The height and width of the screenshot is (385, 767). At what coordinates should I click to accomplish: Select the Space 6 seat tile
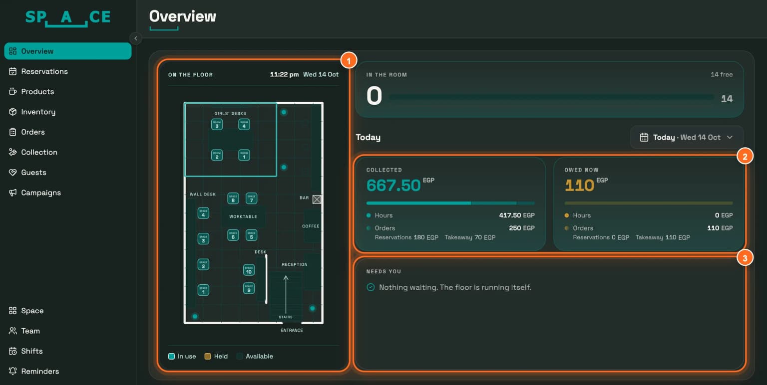(233, 235)
